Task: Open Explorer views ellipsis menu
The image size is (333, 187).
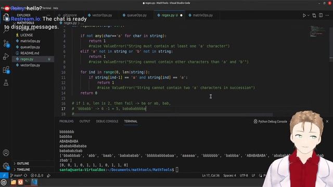Action: point(48,15)
